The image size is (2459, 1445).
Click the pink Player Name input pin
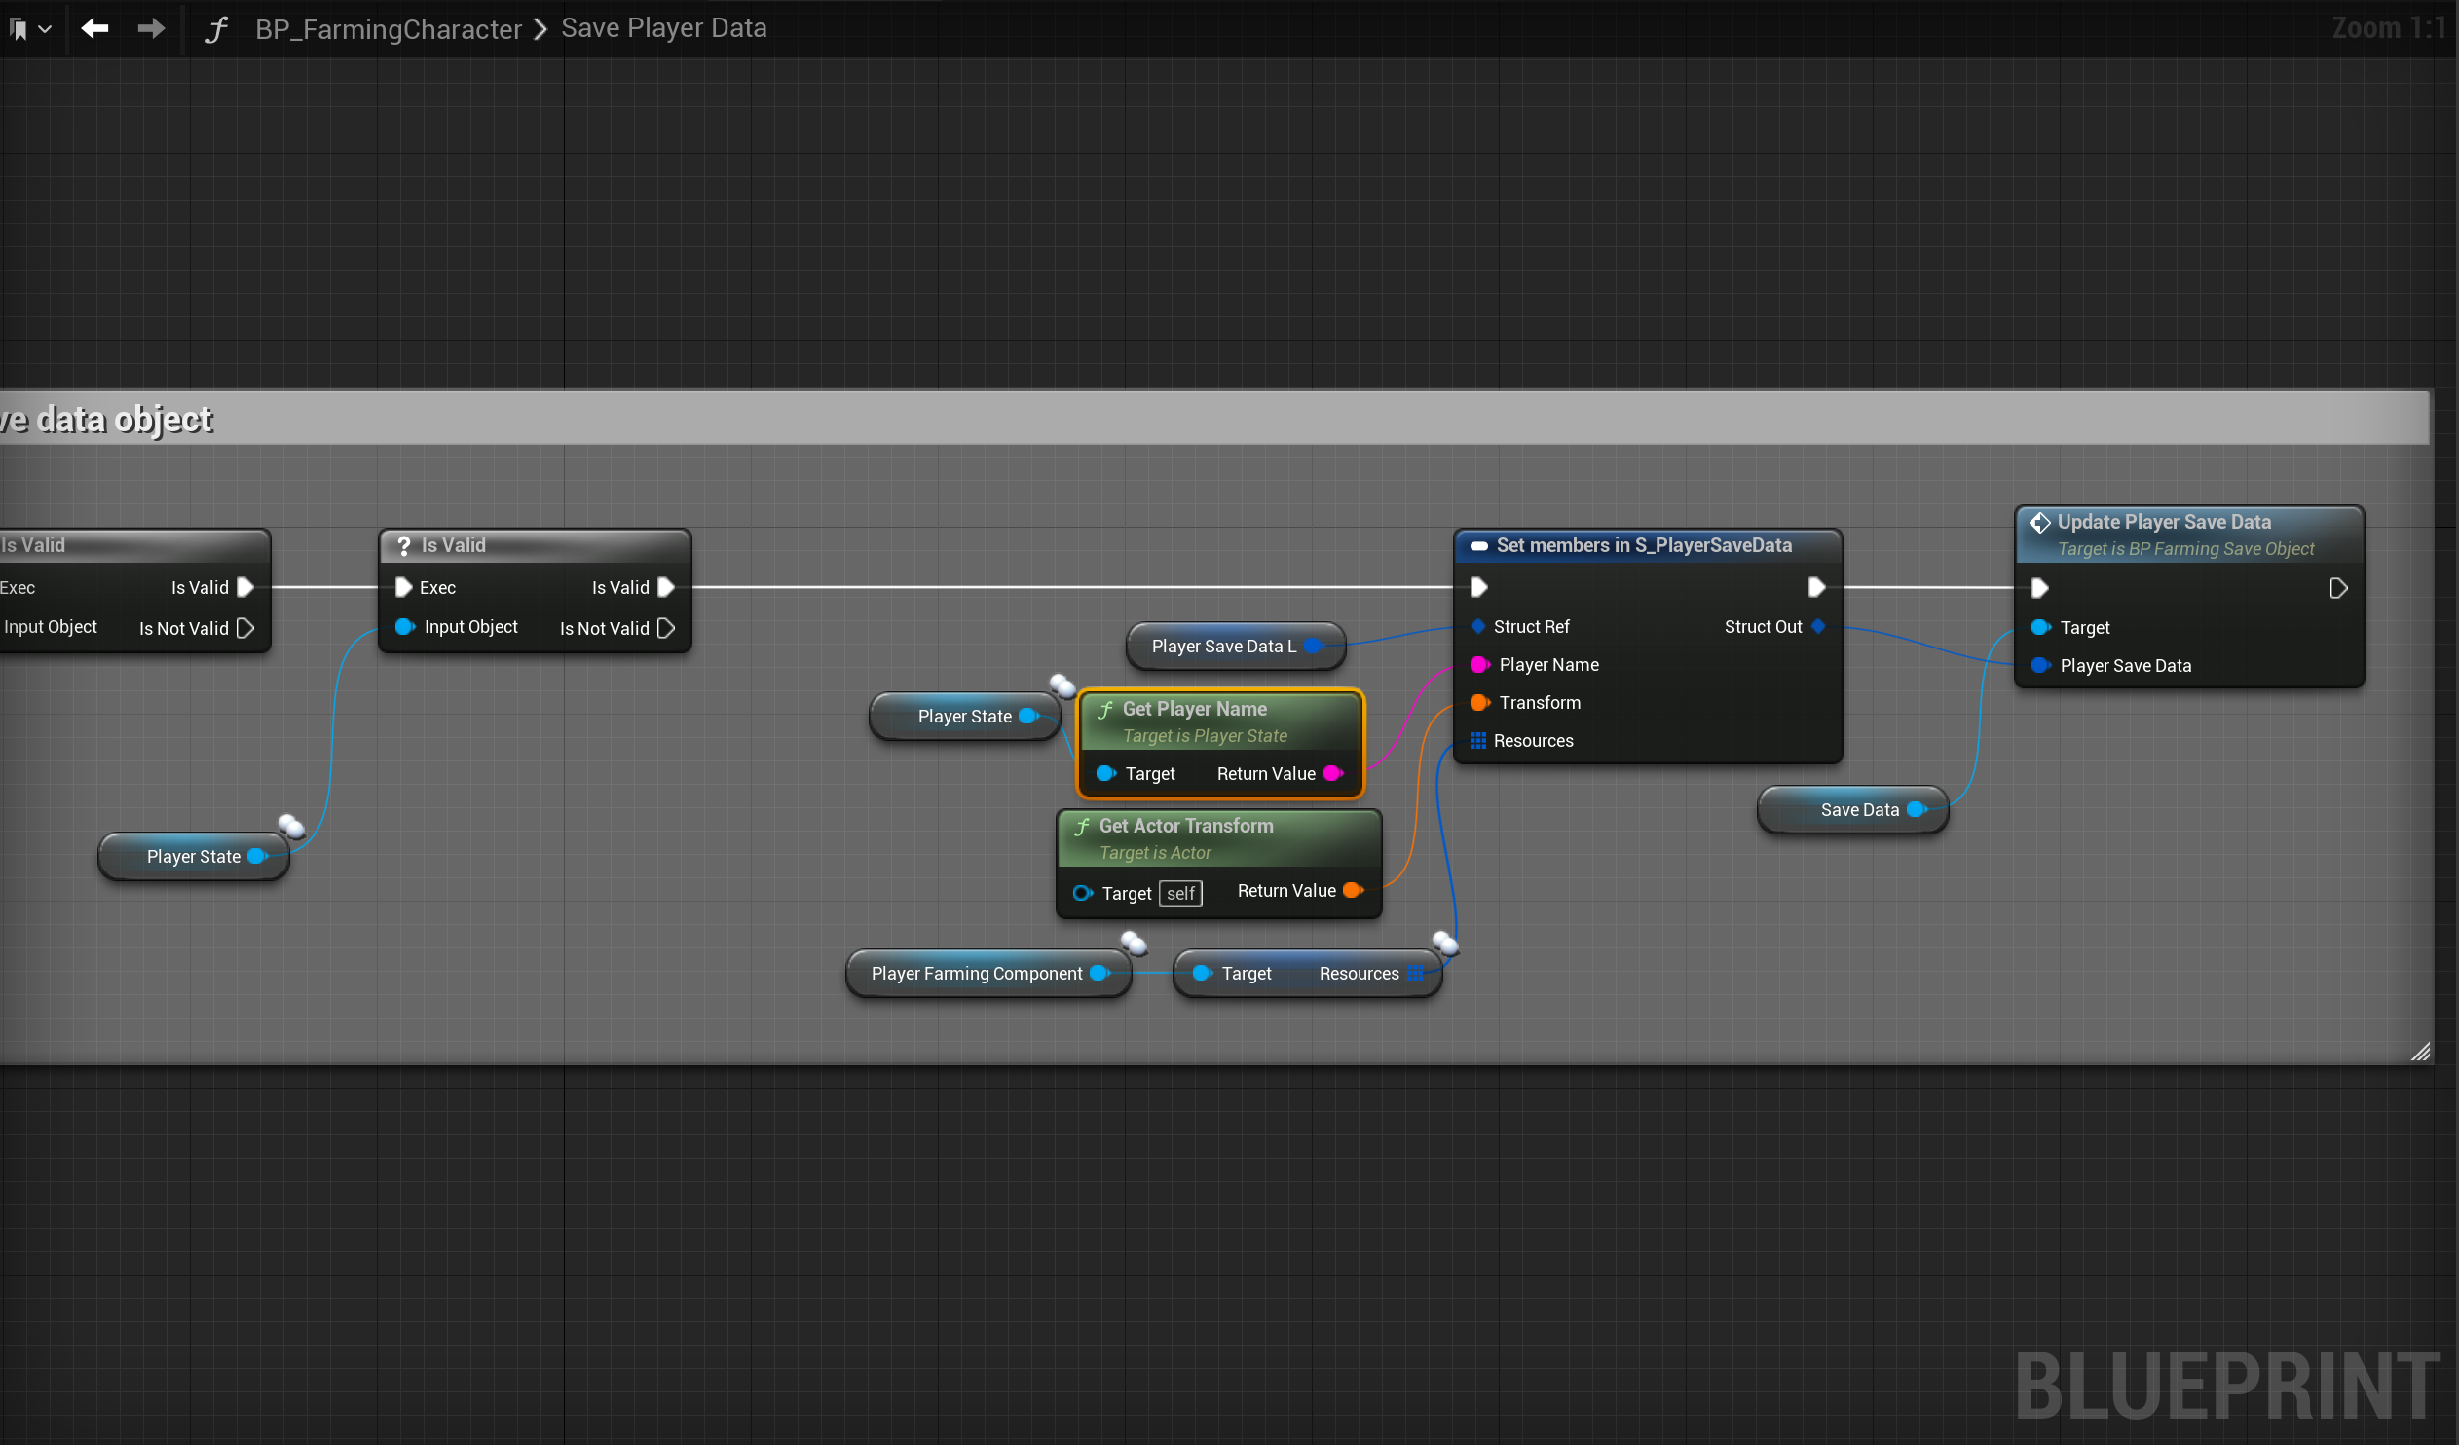[x=1478, y=664]
